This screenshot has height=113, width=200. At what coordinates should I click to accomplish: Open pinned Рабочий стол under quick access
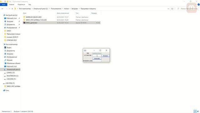click(x=12, y=18)
